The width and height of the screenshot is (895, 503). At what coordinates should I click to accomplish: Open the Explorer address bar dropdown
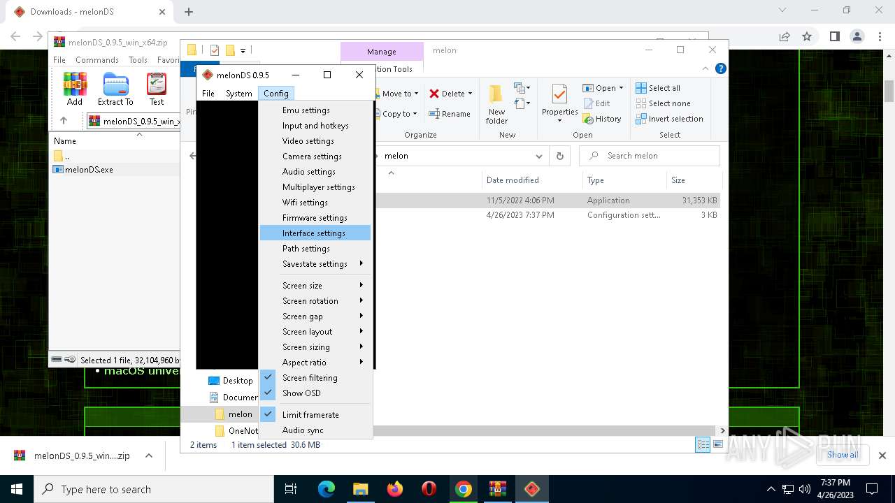tap(538, 156)
